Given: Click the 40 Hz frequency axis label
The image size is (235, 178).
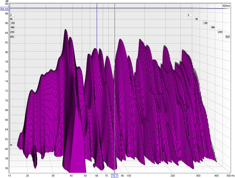Looking at the screenshot, I should click(71, 176).
